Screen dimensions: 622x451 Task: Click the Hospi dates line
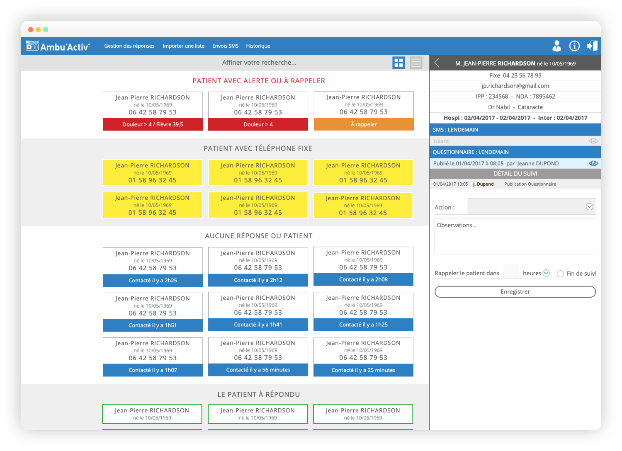[x=515, y=118]
